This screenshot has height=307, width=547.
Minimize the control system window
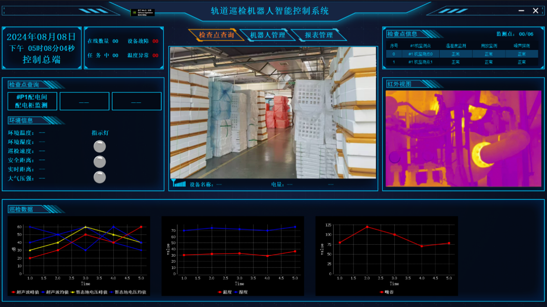522,11
